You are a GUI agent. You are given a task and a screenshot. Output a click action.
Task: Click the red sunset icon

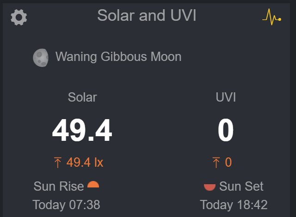pos(210,187)
